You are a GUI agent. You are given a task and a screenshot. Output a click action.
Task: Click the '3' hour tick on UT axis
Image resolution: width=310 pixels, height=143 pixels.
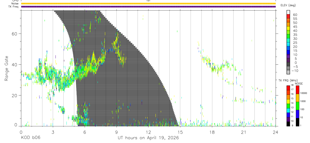[53, 132]
